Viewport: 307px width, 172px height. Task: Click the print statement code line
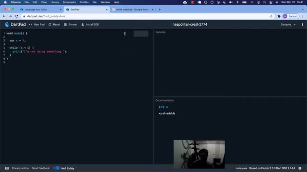(x=40, y=52)
